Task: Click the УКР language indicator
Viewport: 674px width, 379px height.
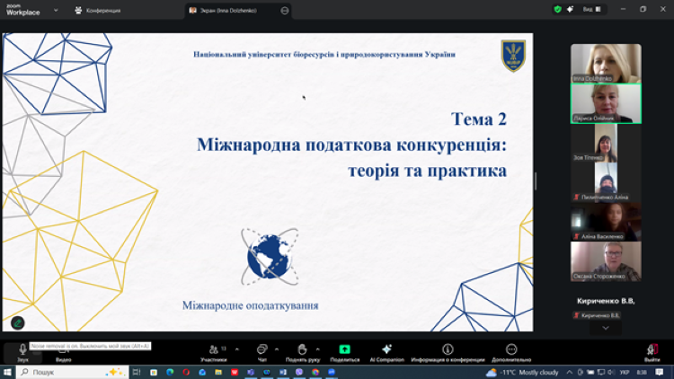Action: (x=625, y=372)
